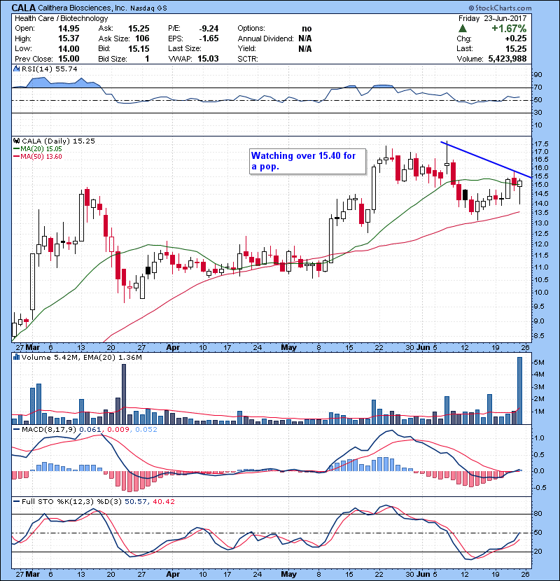This screenshot has width=560, height=581.
Task: Click the Bid 15.15 value
Action: coord(139,48)
